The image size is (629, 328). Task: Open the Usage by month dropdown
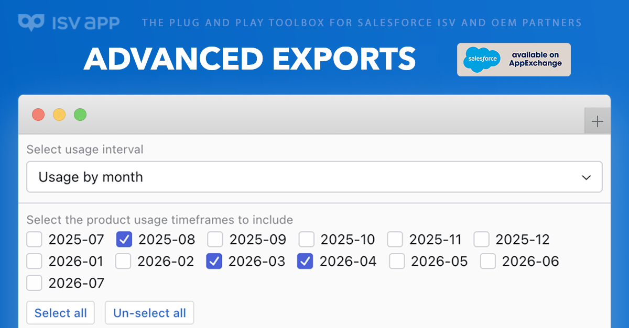[314, 177]
